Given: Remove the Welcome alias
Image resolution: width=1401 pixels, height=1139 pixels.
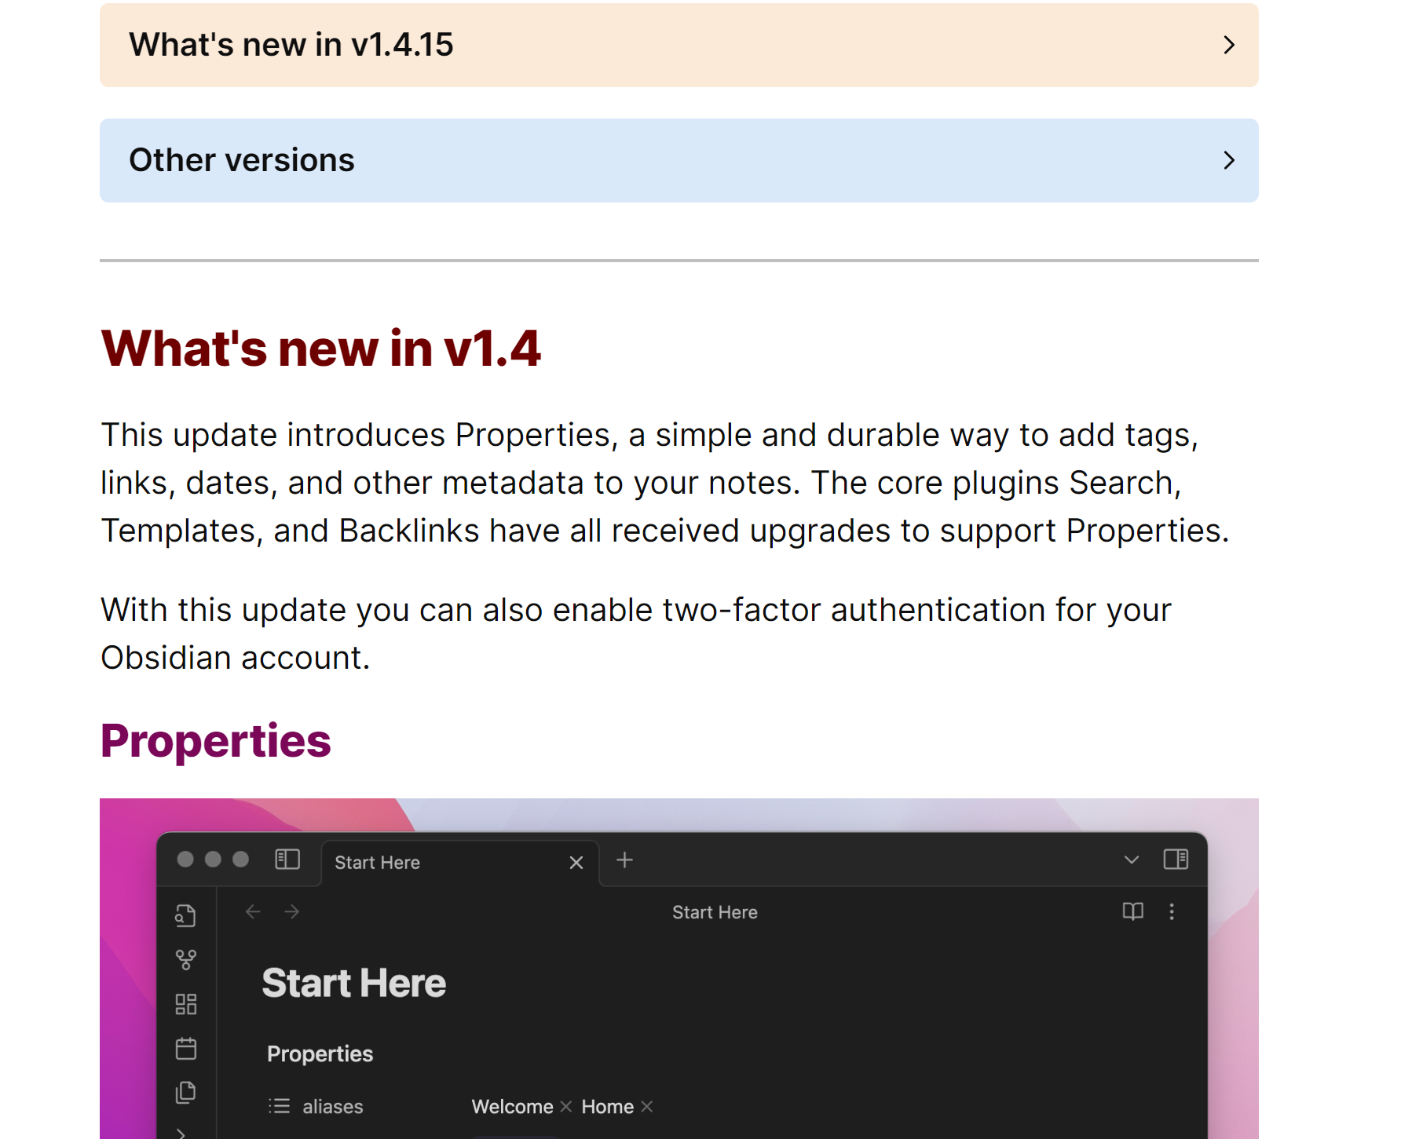Looking at the screenshot, I should [565, 1107].
